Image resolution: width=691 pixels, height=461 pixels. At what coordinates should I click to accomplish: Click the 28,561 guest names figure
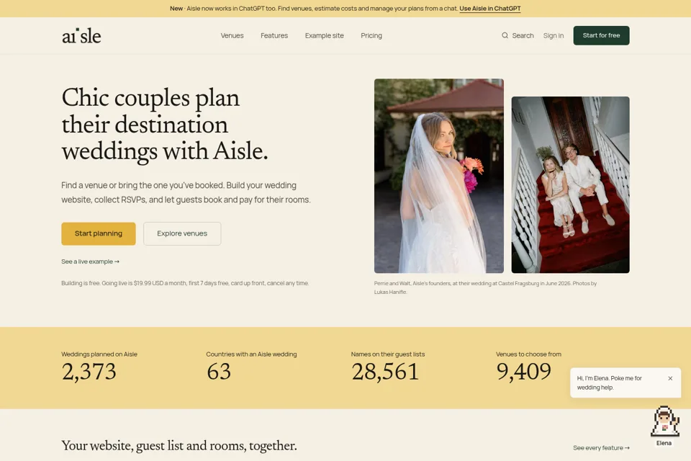click(384, 372)
